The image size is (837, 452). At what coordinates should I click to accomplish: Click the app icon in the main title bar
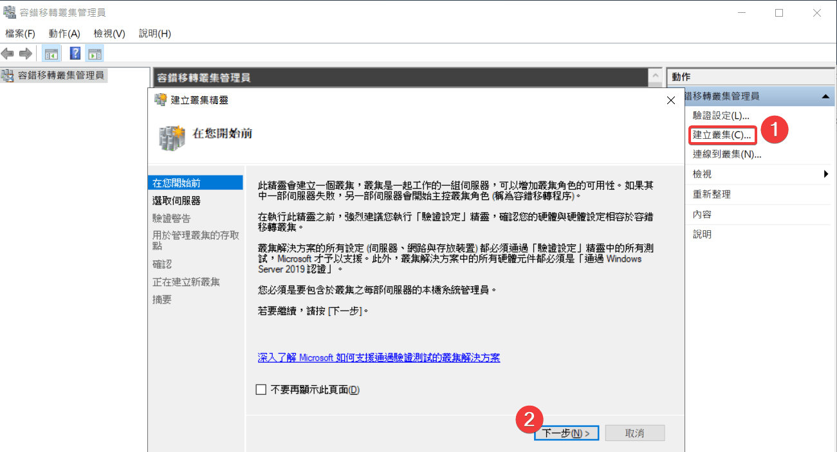[x=10, y=12]
